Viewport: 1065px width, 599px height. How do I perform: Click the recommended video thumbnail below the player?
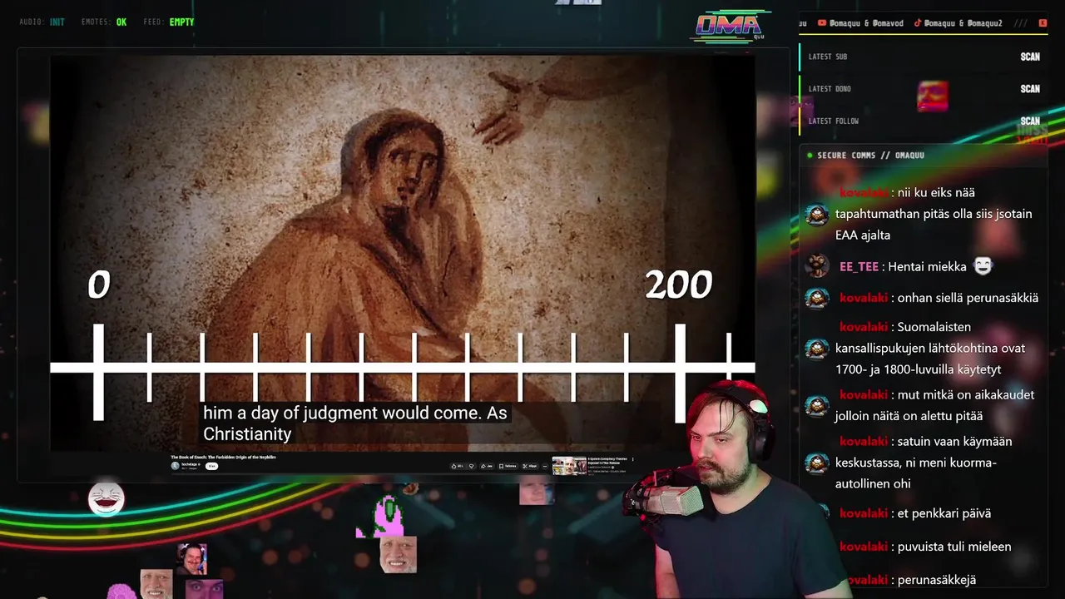(569, 465)
